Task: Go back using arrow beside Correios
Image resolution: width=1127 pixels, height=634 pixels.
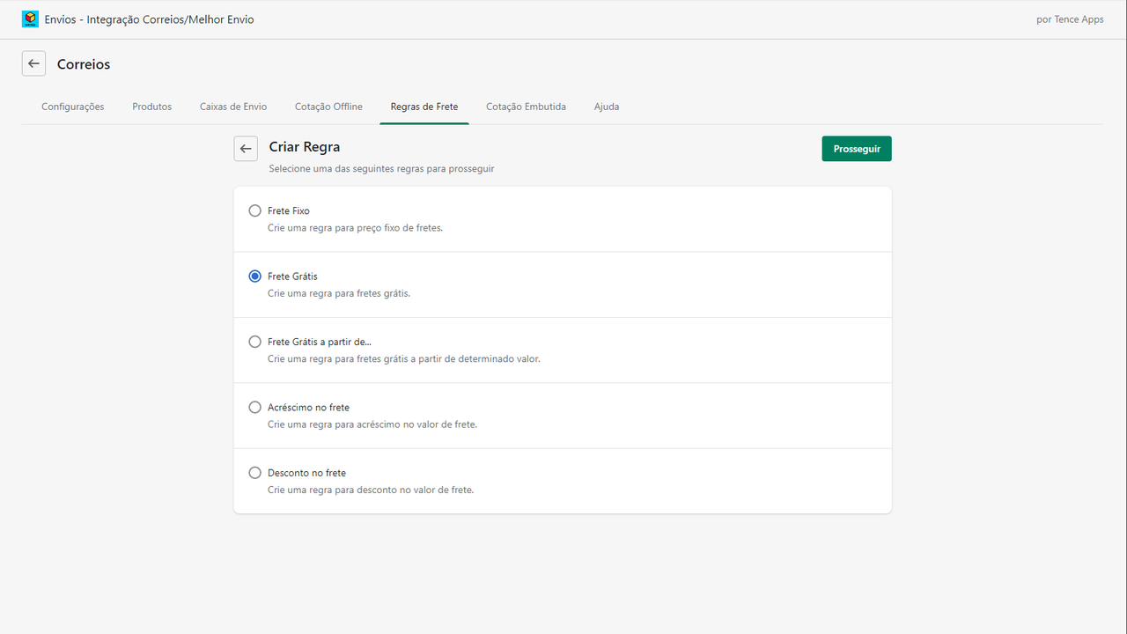Action: [33, 63]
